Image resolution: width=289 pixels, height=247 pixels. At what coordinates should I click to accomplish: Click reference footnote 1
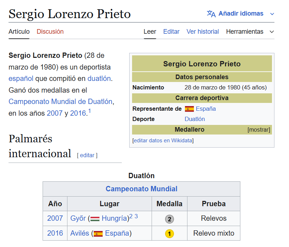pyautogui.click(x=89, y=111)
